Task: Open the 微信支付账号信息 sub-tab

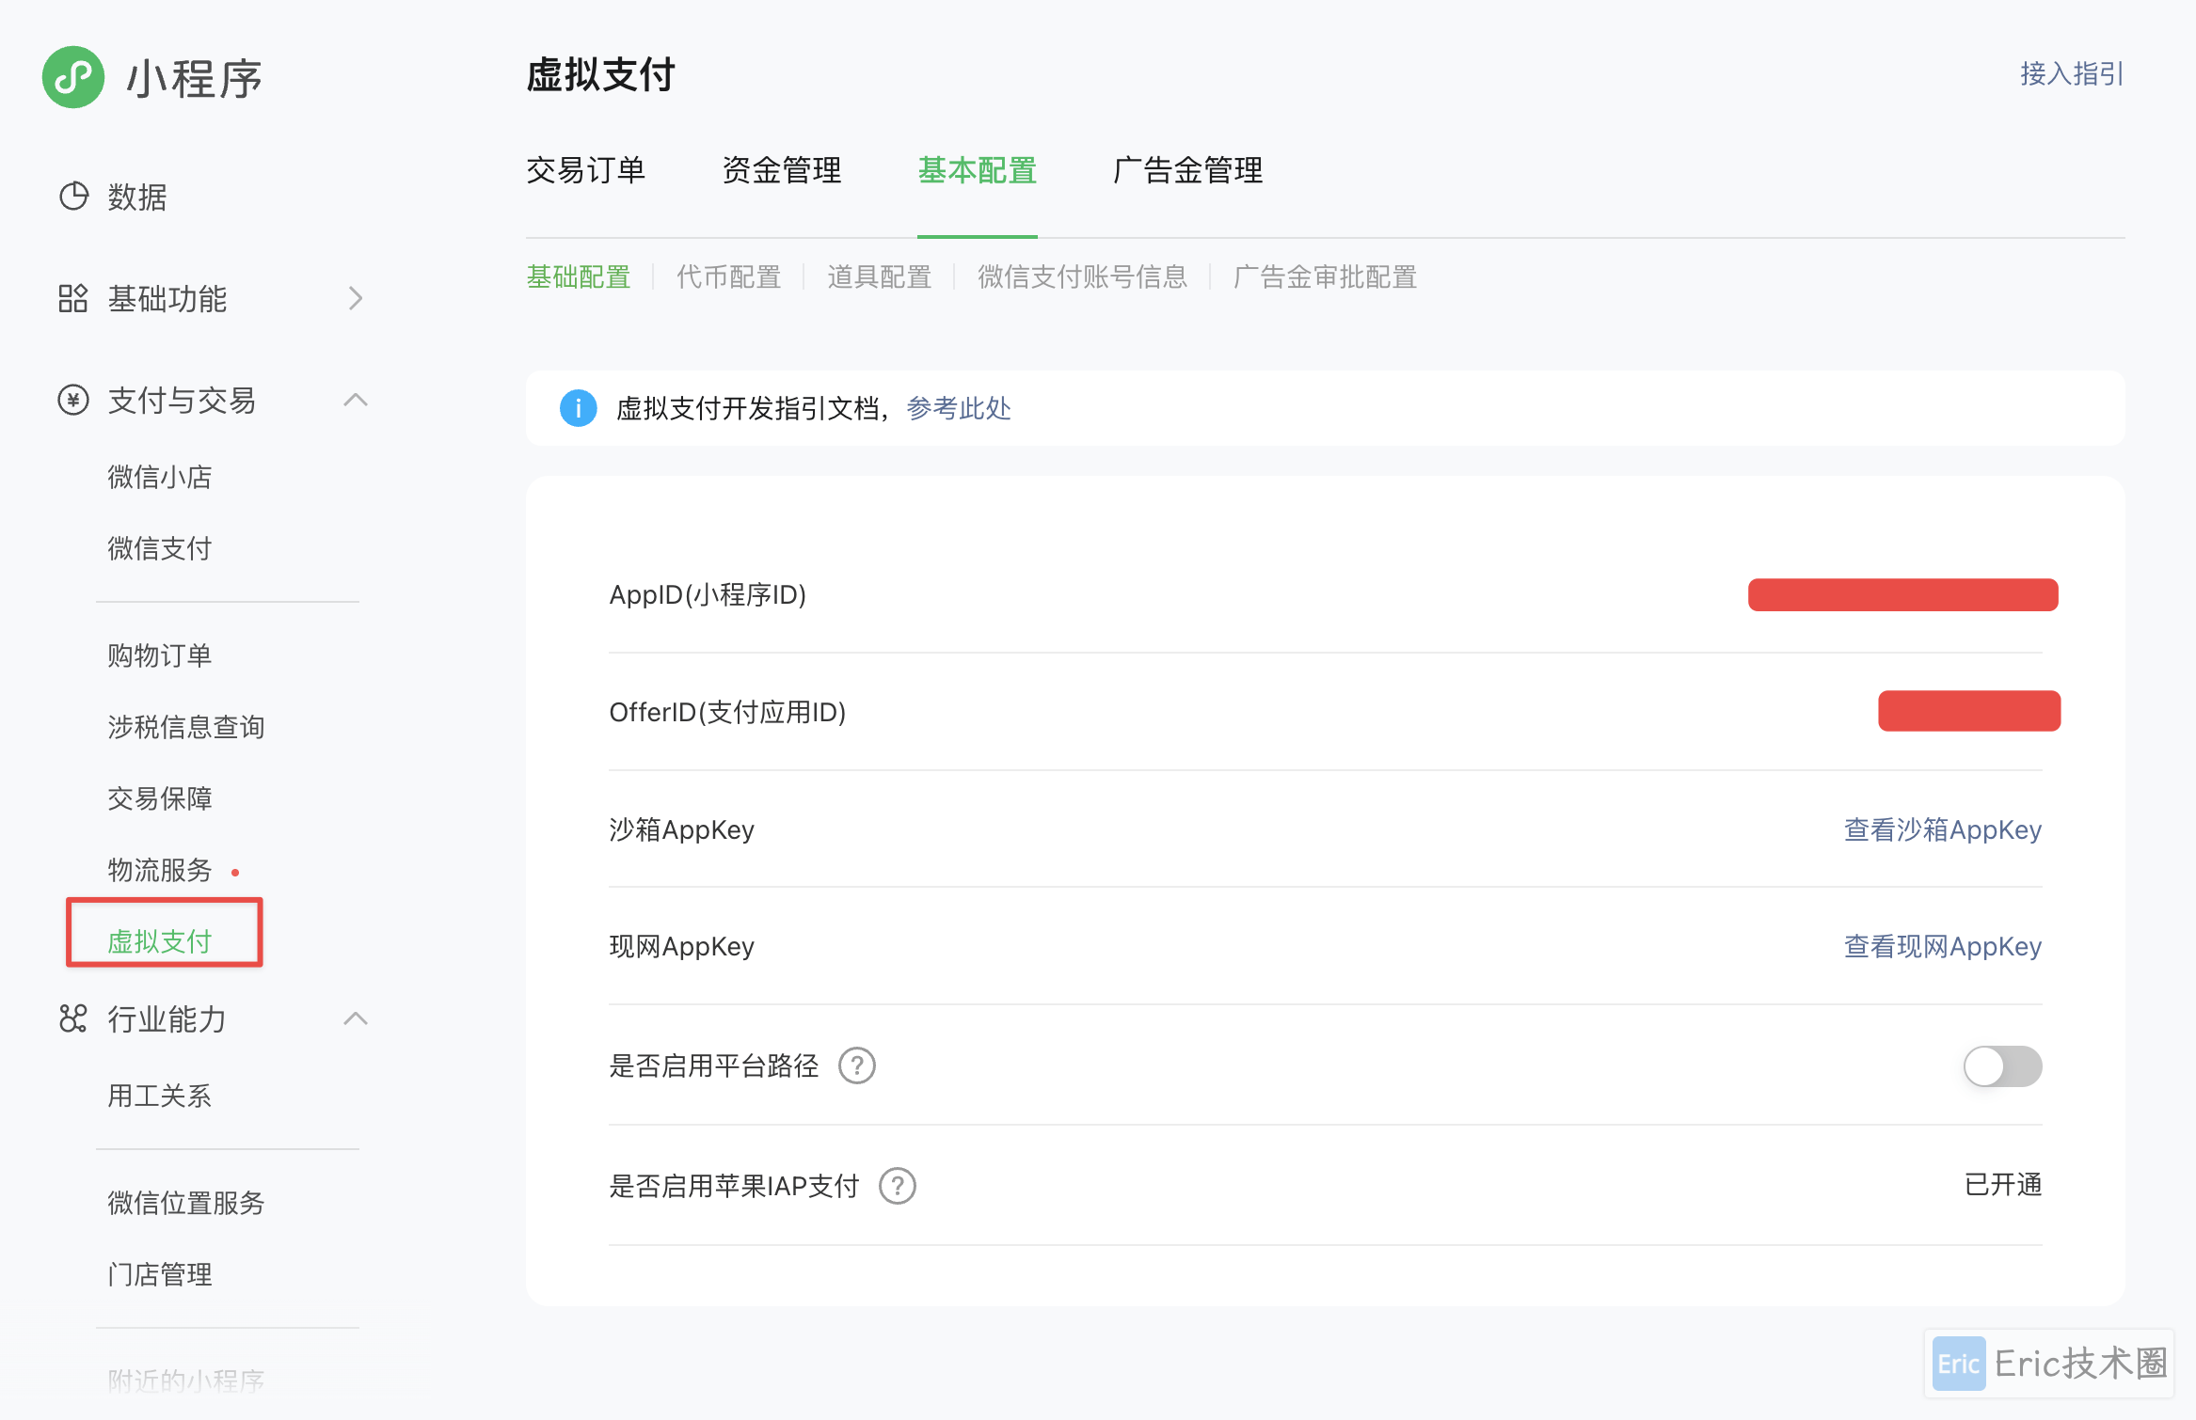Action: 1083,276
